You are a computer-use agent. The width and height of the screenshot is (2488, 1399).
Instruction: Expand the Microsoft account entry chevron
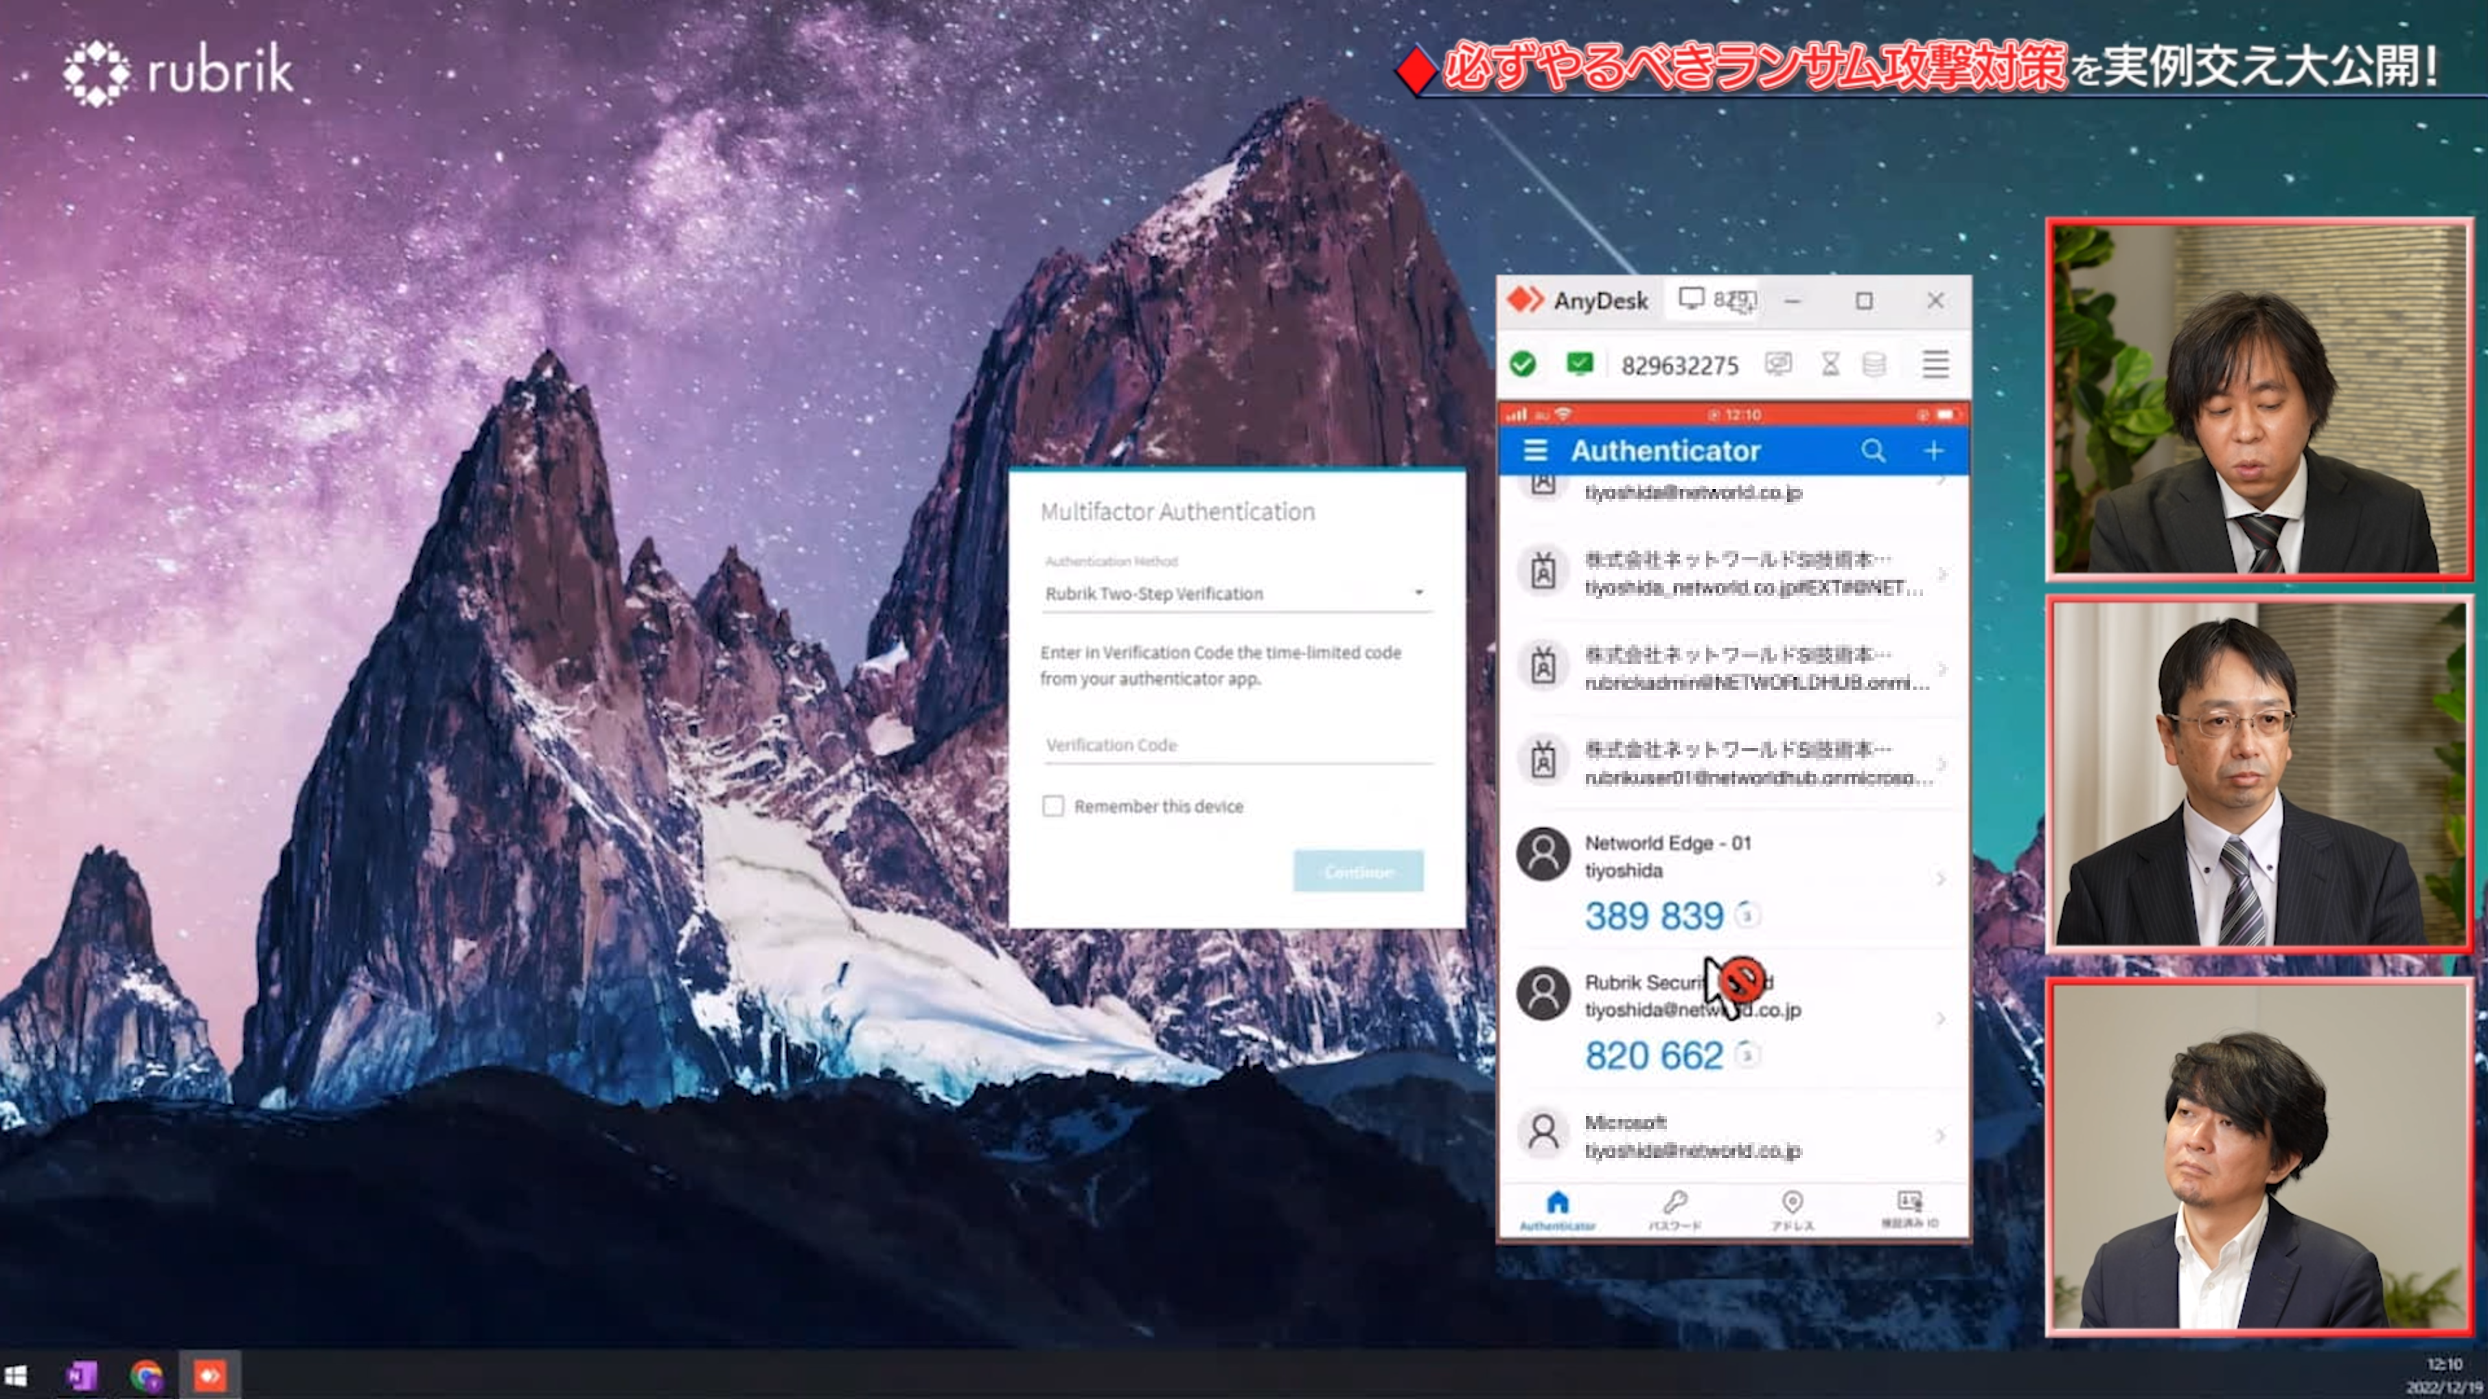point(1941,1137)
